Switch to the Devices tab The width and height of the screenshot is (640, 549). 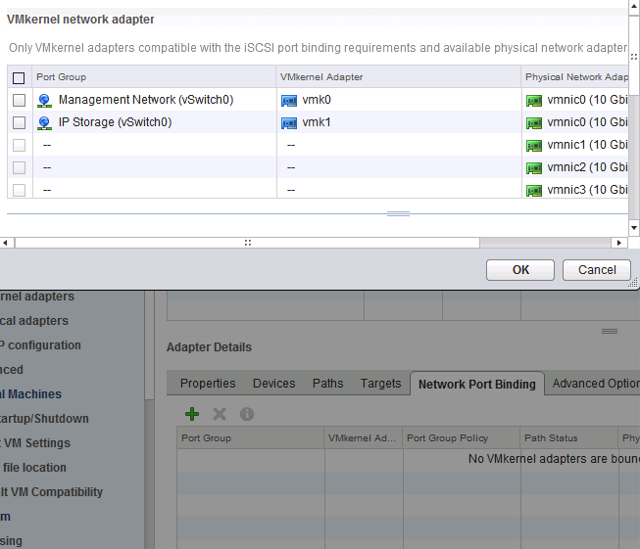coord(273,384)
